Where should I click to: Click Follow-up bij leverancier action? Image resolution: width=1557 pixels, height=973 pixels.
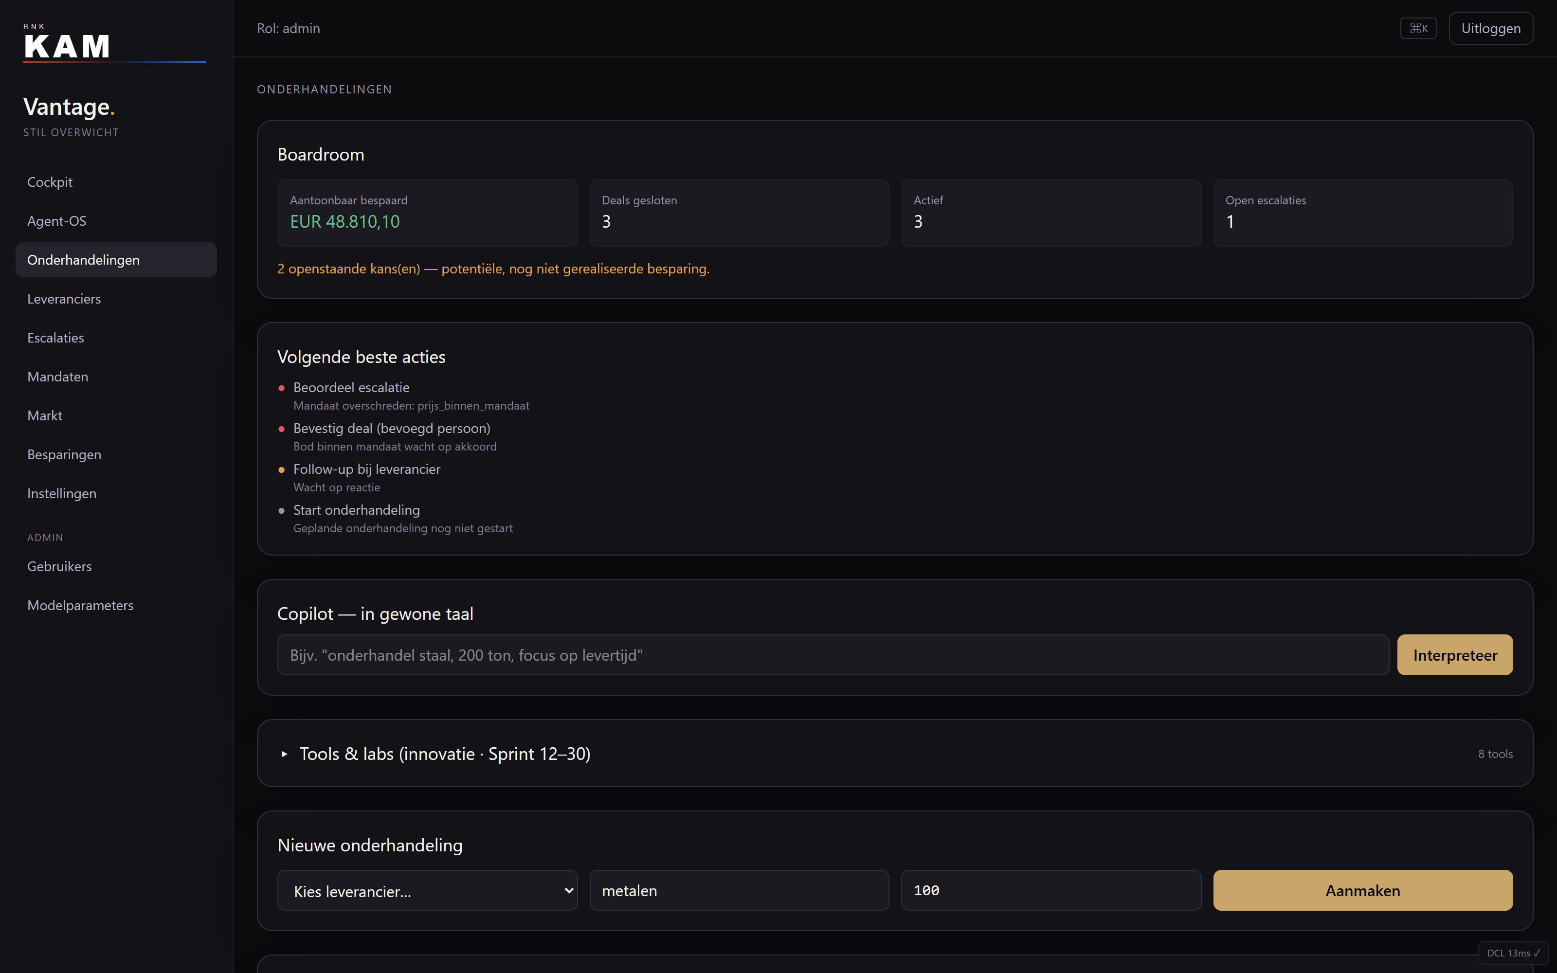pos(367,469)
